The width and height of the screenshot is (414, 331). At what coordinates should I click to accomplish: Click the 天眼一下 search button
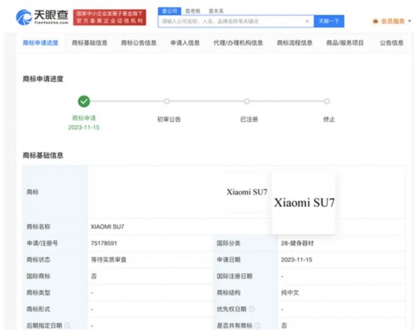coord(329,21)
